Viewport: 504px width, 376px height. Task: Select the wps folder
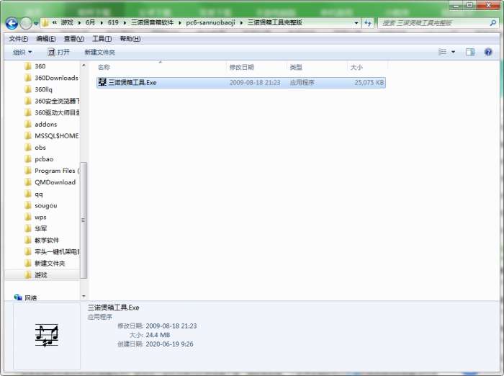coord(36,217)
